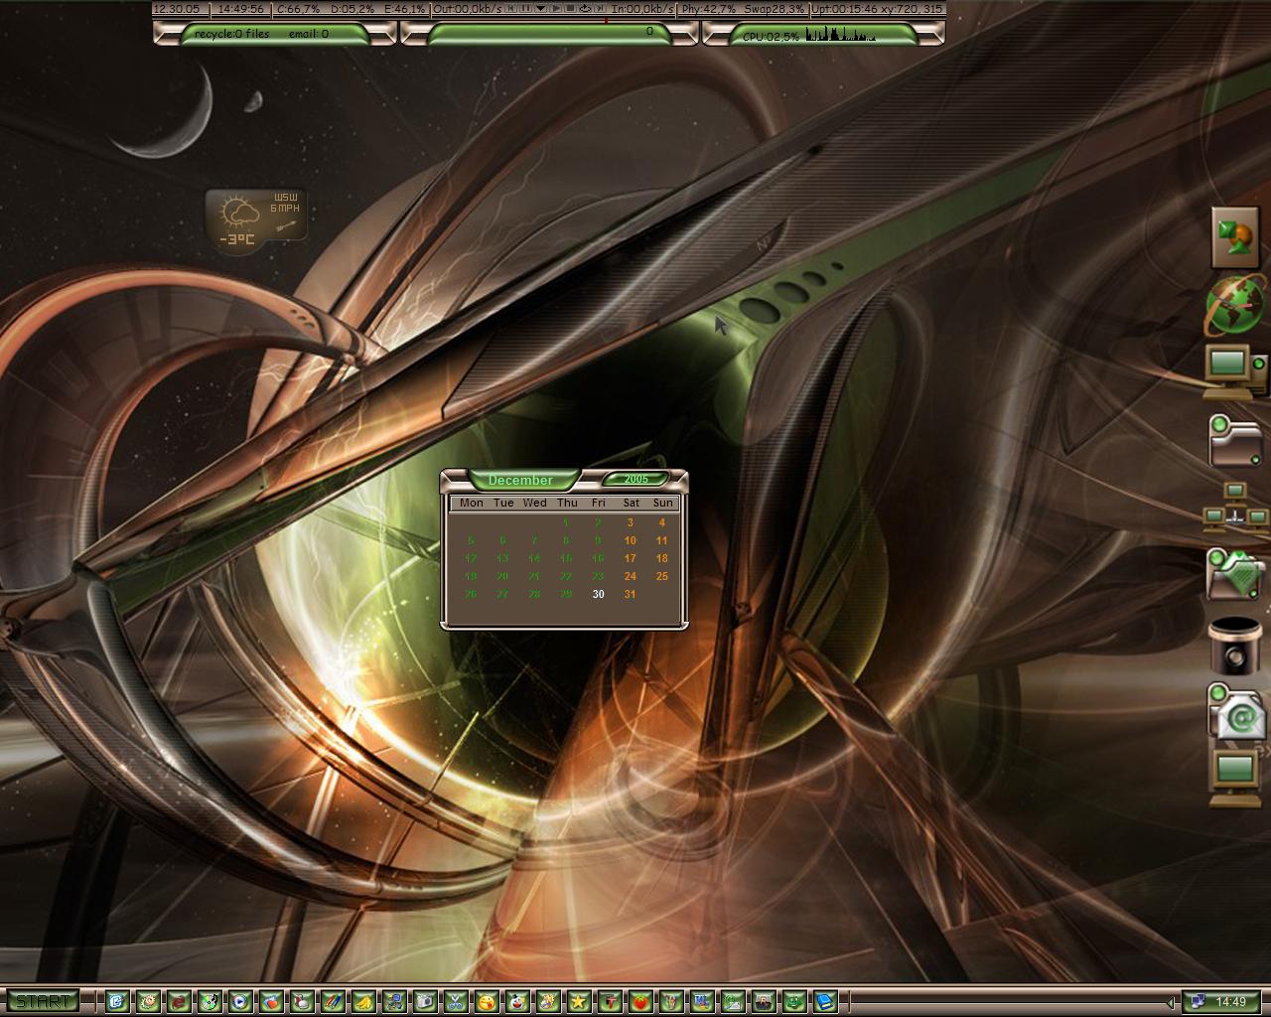Open the globe web browser desktop icon
This screenshot has height=1017, width=1271.
(x=1235, y=304)
